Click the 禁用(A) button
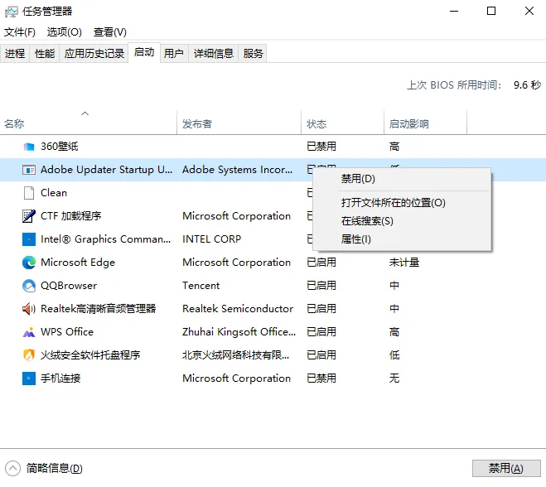 click(x=506, y=468)
